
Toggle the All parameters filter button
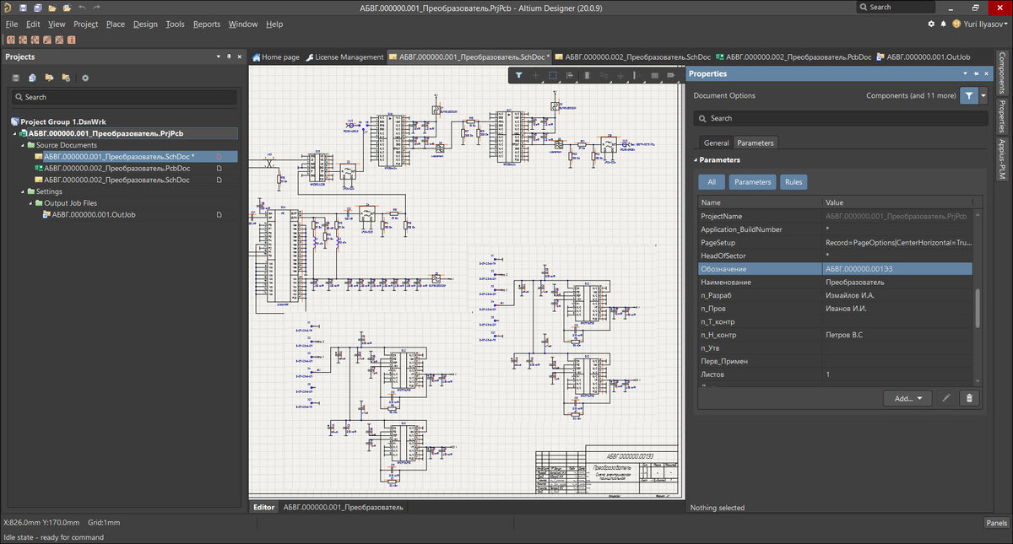tap(712, 181)
